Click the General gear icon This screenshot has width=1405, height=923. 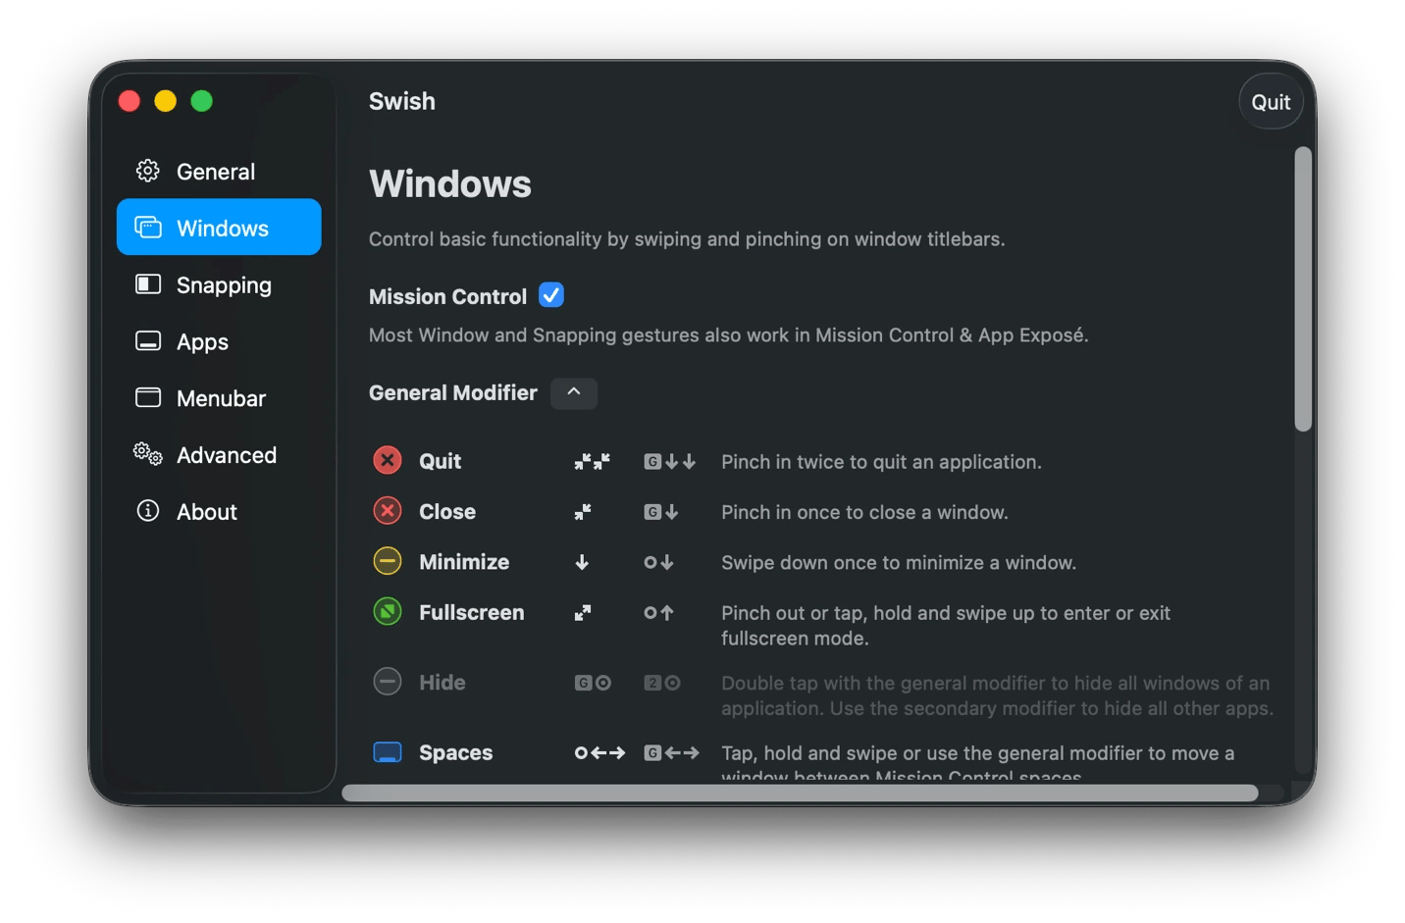coord(148,171)
